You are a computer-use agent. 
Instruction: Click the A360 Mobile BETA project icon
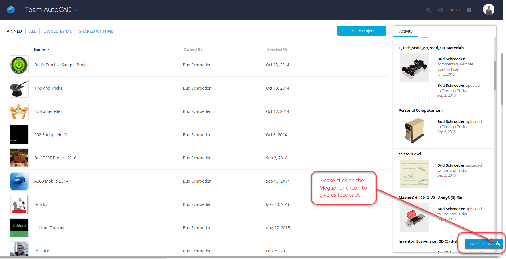pos(19,181)
